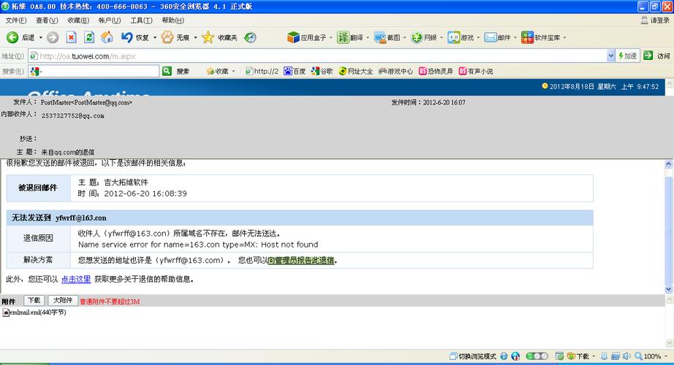The height and width of the screenshot is (365, 674).
Task: Click the mail body scrollbar up arrow
Action: click(x=668, y=164)
